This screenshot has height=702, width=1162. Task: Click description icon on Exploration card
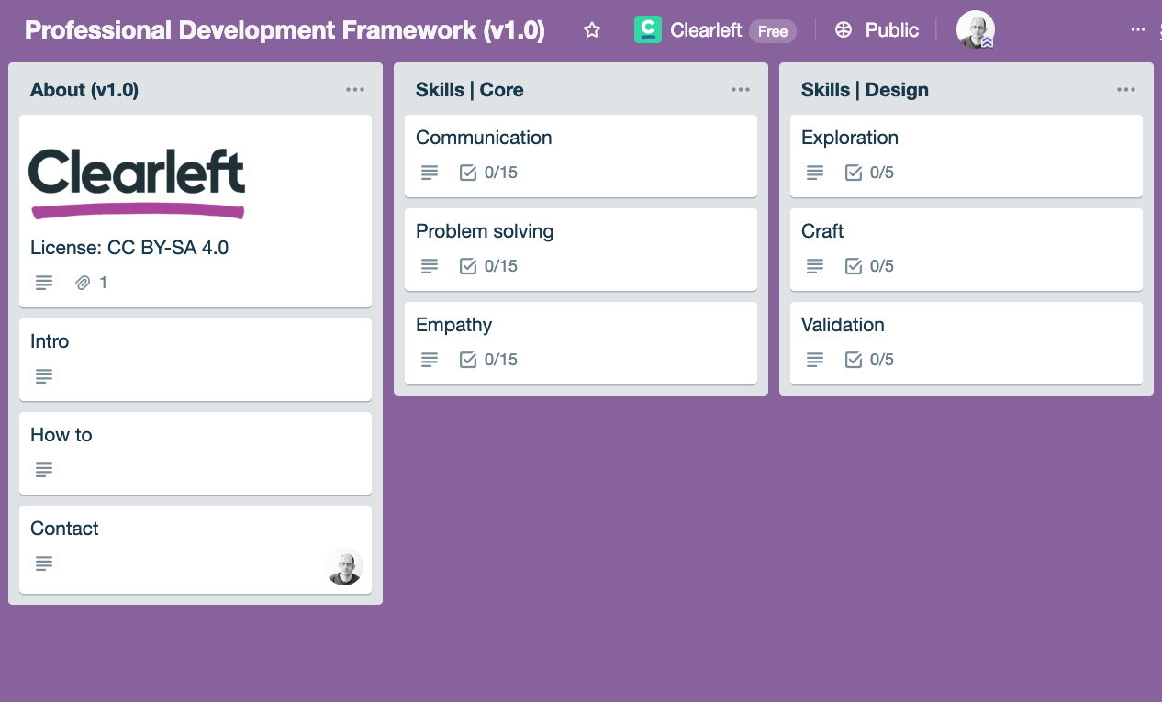point(815,173)
